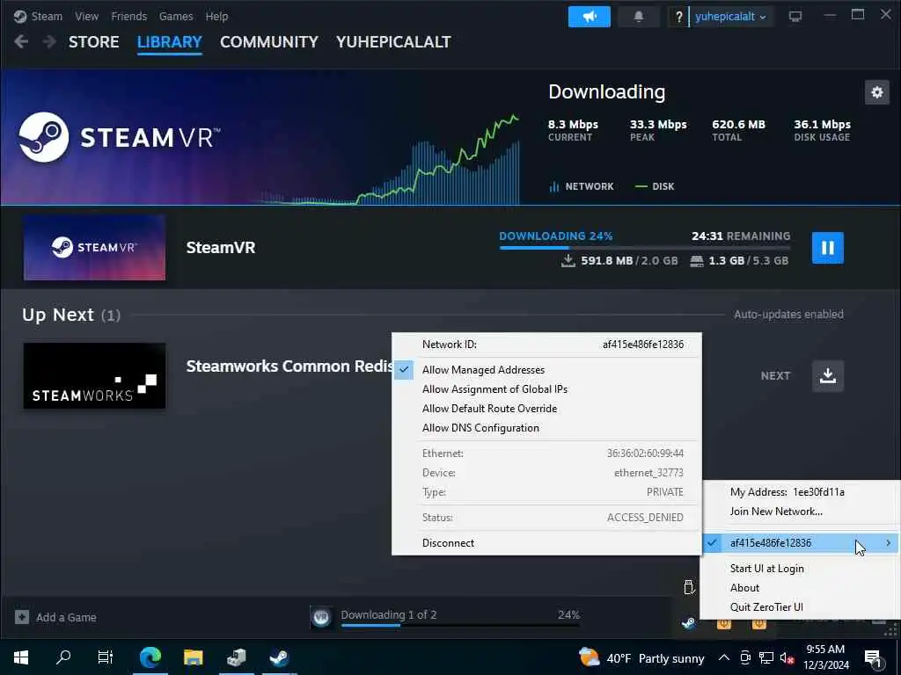Screen dimensions: 901x675
Task: Open the Games menu
Action: coord(176,16)
